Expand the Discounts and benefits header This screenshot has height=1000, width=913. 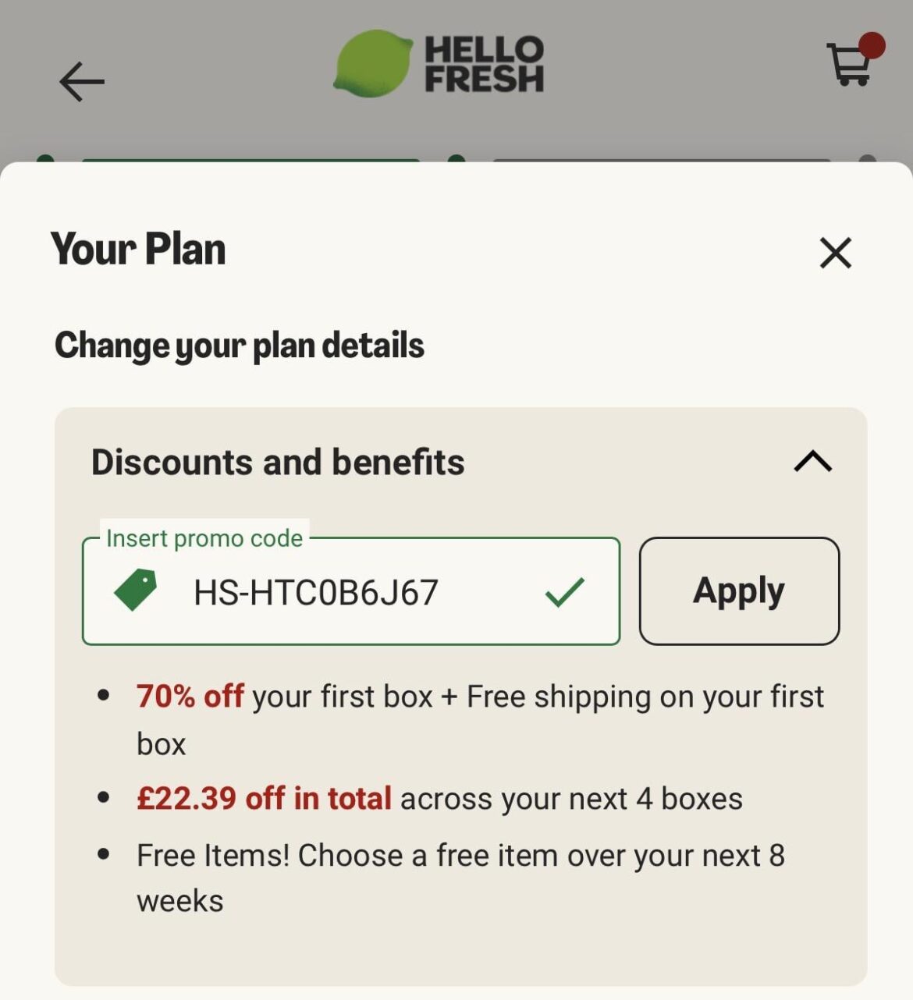tap(277, 462)
